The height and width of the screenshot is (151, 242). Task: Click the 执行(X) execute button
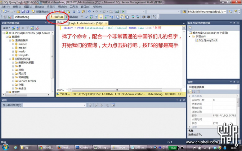coord(57,17)
